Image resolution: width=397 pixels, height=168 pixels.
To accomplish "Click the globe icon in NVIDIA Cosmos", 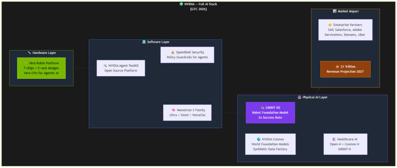I will tap(259, 139).
